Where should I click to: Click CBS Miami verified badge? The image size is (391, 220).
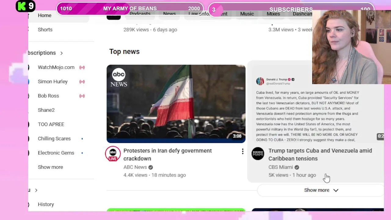coord(297,167)
